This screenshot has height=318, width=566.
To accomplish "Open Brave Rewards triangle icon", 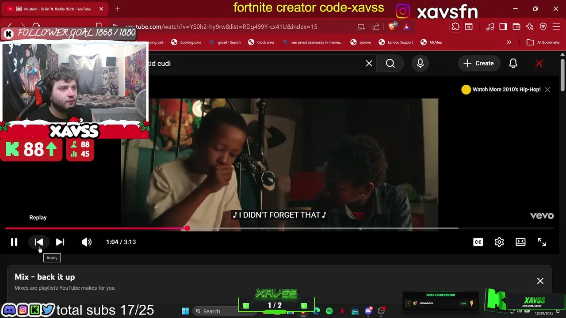I will point(406,26).
